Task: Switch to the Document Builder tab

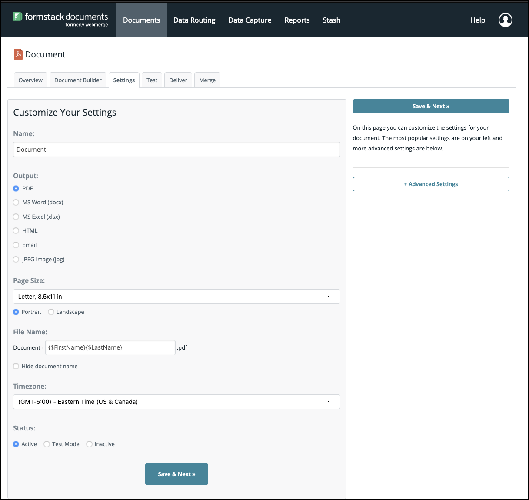Action: click(x=78, y=80)
